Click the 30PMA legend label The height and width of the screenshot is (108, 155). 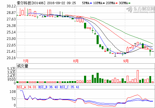click(x=123, y=3)
